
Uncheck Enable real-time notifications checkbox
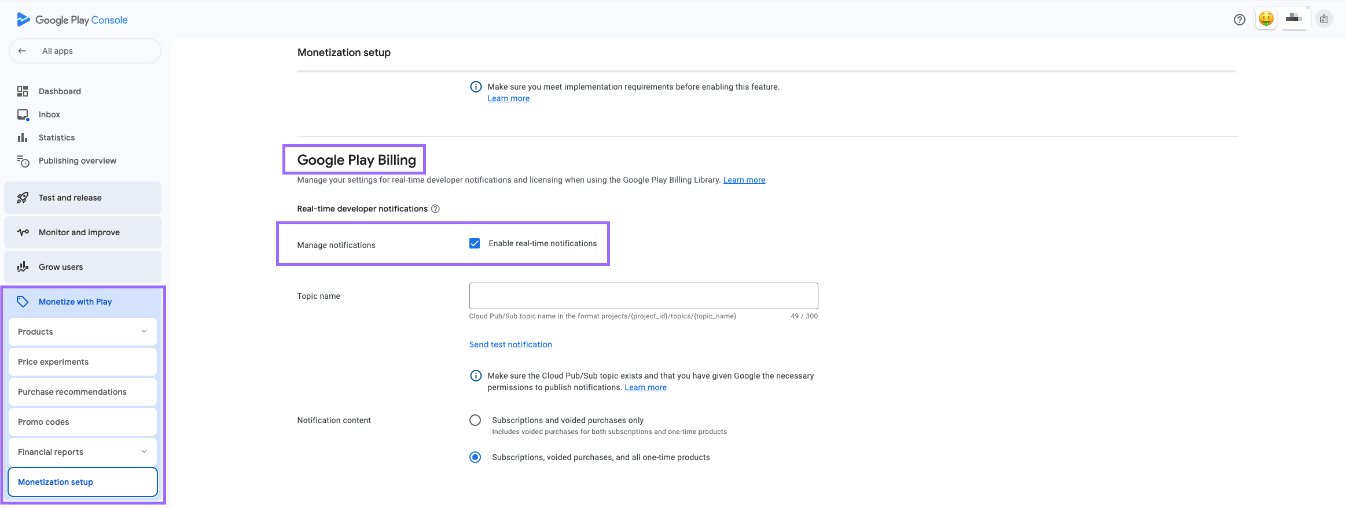tap(475, 243)
